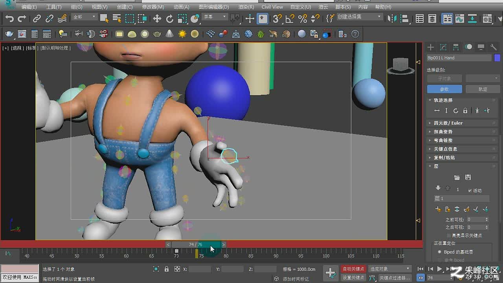The image size is (503, 283).
Task: Open the 渲染(R) menu
Action: (x=246, y=7)
